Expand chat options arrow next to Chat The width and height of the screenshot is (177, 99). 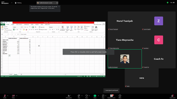pos(82,96)
